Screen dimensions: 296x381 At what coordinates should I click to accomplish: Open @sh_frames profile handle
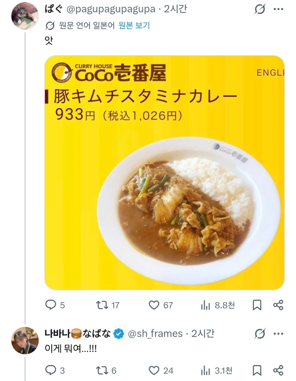155,334
